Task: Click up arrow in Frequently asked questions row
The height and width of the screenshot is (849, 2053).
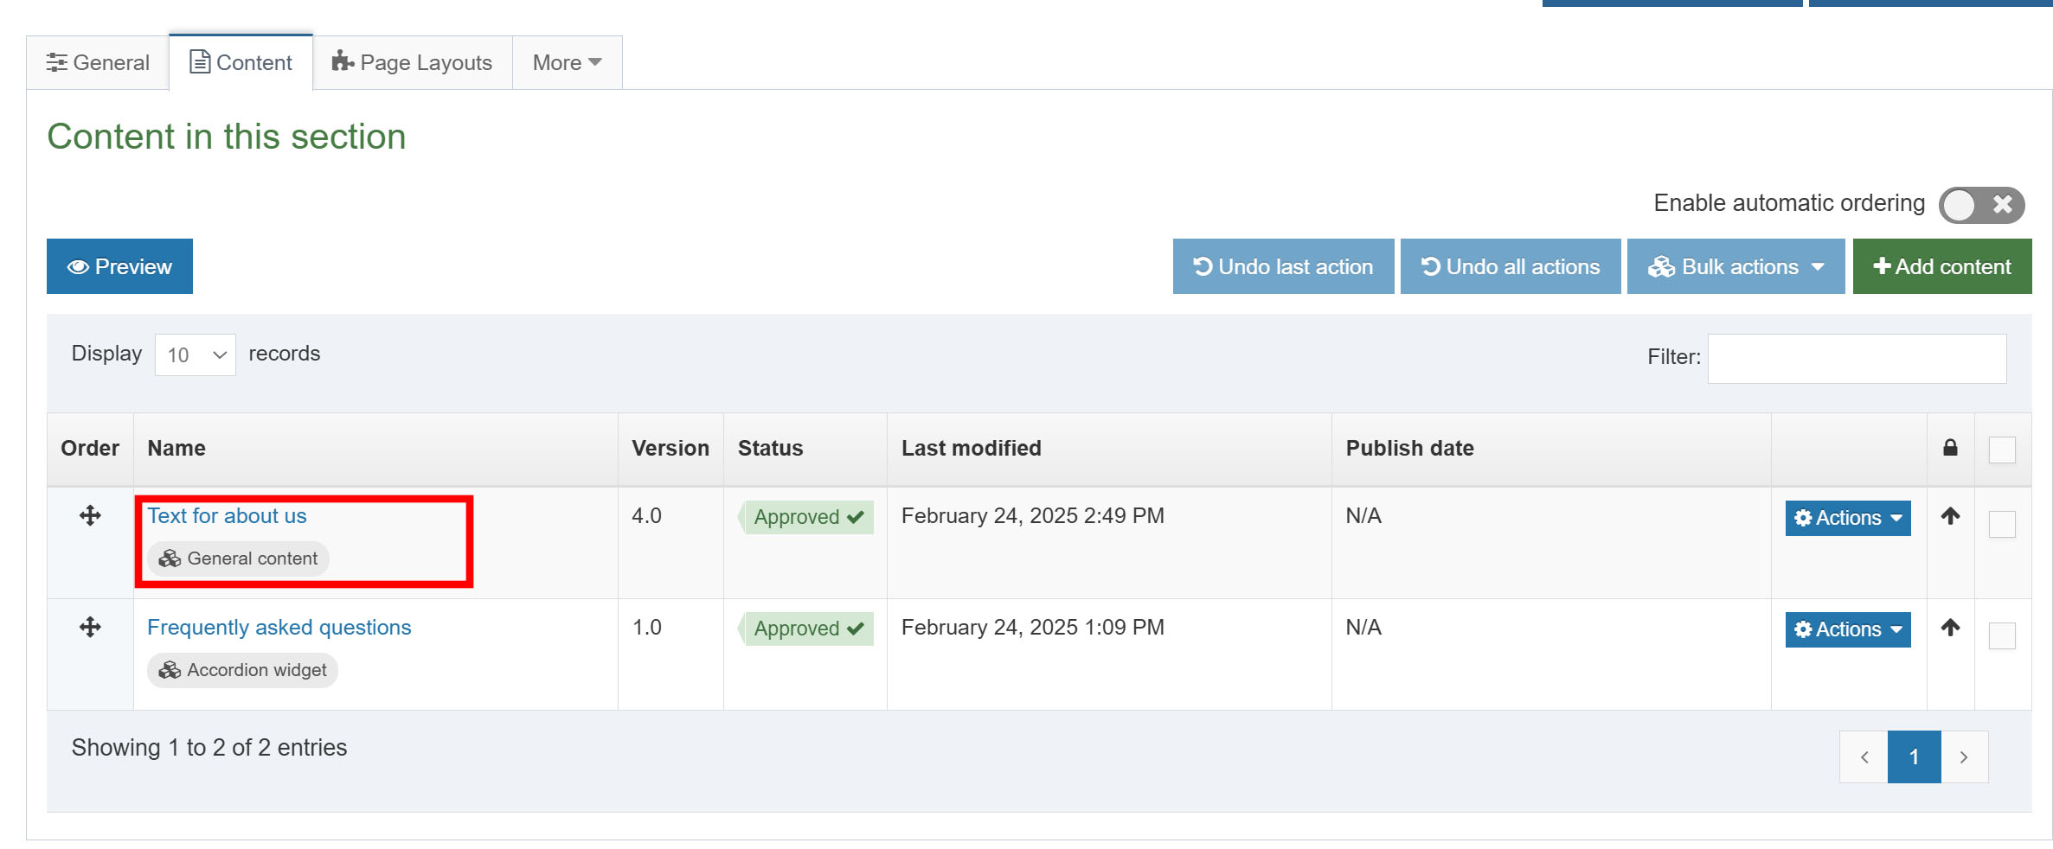Action: 1950,629
